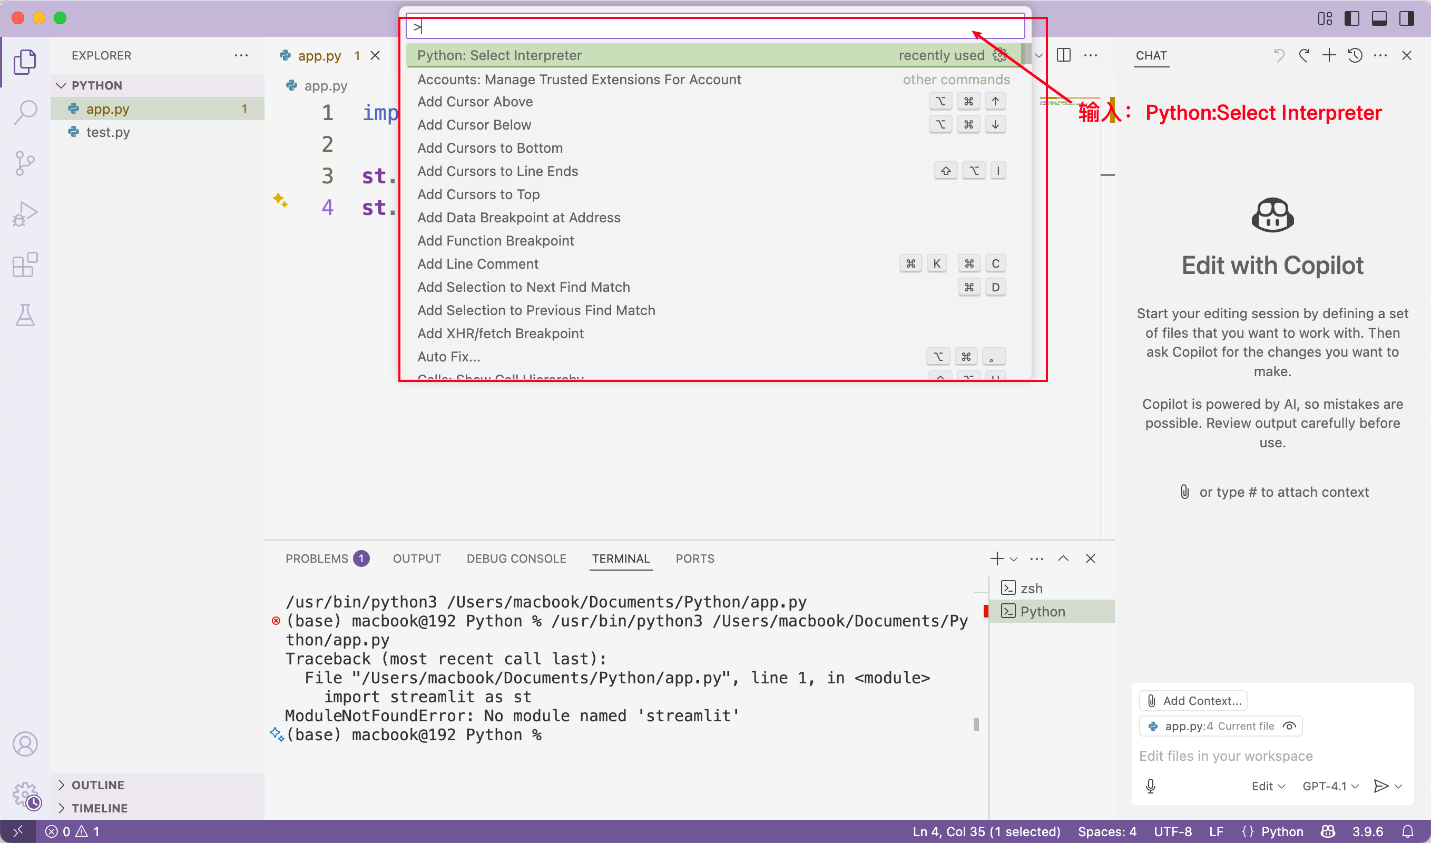Click the Copilot icon in the status bar
This screenshot has width=1431, height=843.
[1328, 830]
